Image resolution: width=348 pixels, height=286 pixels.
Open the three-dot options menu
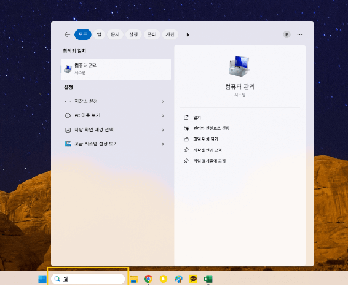(x=299, y=34)
